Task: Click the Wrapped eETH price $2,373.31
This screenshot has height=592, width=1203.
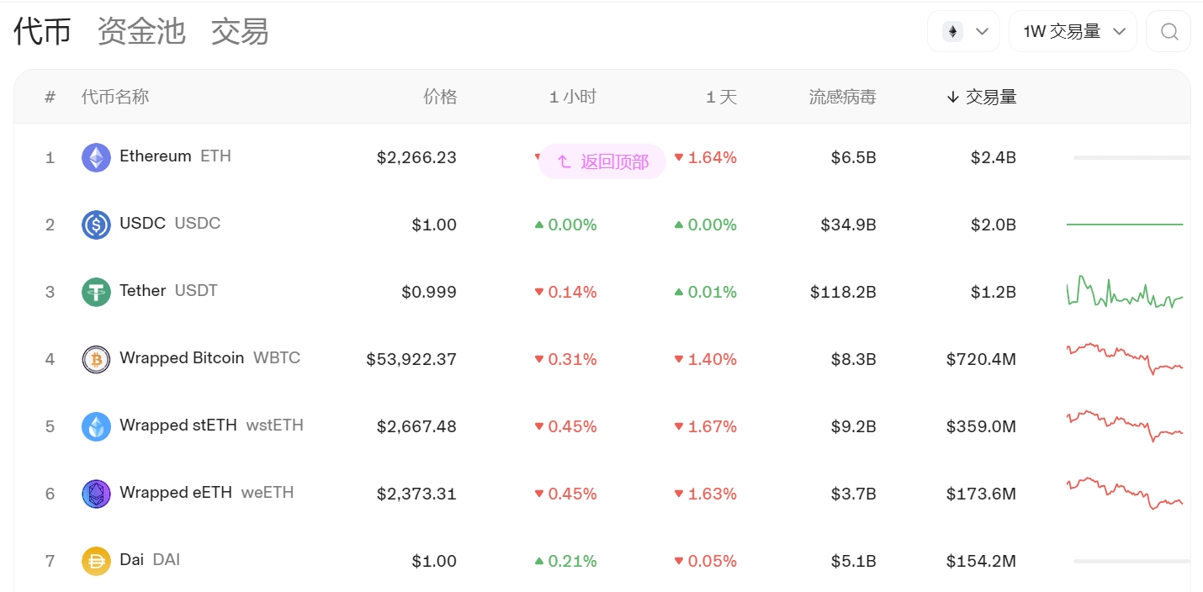Action: [416, 494]
